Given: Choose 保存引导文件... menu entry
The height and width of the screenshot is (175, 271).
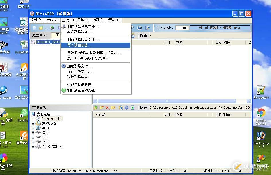Looking at the screenshot, I should coord(96,71).
